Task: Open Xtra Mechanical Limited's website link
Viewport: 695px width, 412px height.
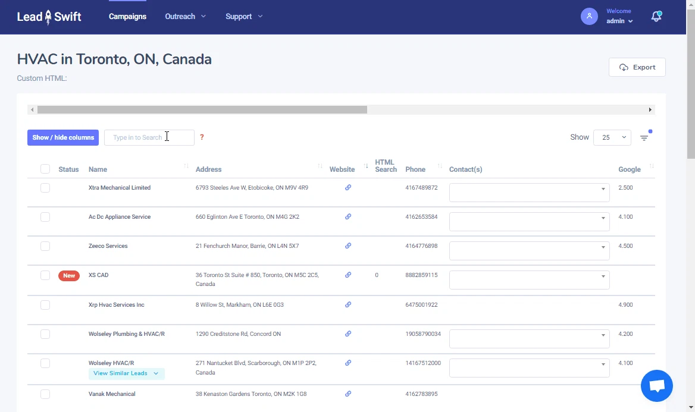Action: coord(348,187)
